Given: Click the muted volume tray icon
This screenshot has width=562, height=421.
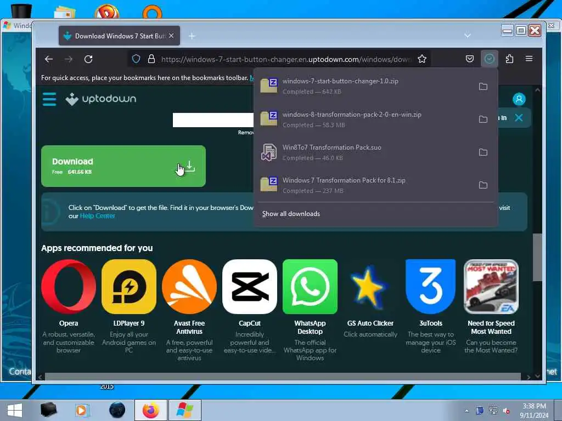Looking at the screenshot, I should tap(507, 411).
